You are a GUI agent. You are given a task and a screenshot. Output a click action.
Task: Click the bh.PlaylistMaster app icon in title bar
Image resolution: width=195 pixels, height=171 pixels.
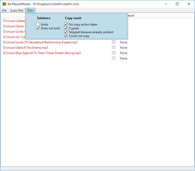[x=4, y=4]
